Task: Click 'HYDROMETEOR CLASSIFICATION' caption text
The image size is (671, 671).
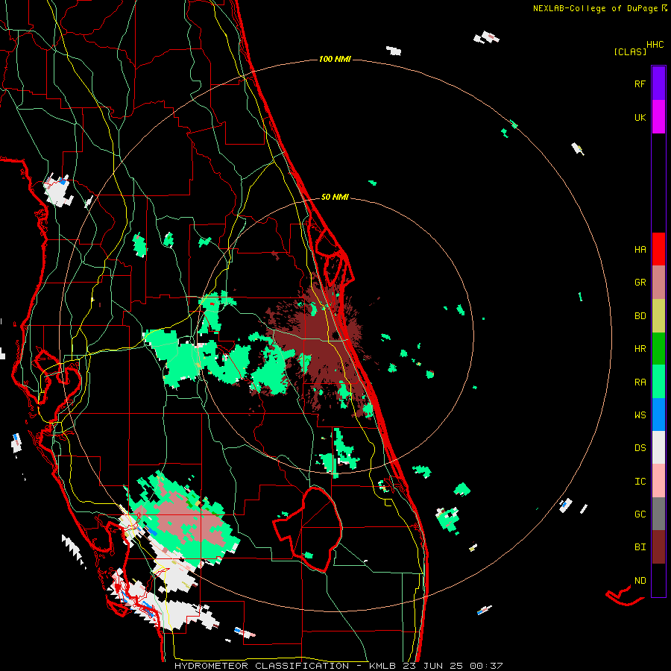Action: coord(262,666)
